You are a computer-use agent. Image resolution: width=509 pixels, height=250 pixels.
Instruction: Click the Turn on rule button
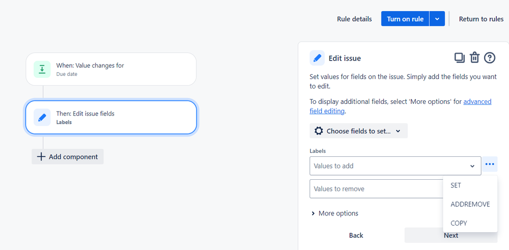pos(405,19)
